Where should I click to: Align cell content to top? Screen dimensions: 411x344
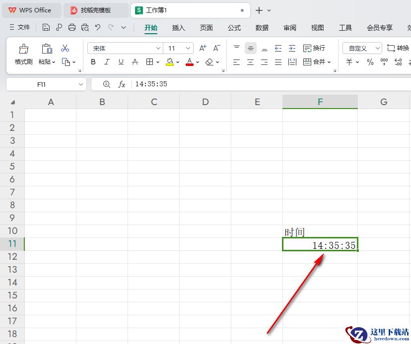[237, 48]
